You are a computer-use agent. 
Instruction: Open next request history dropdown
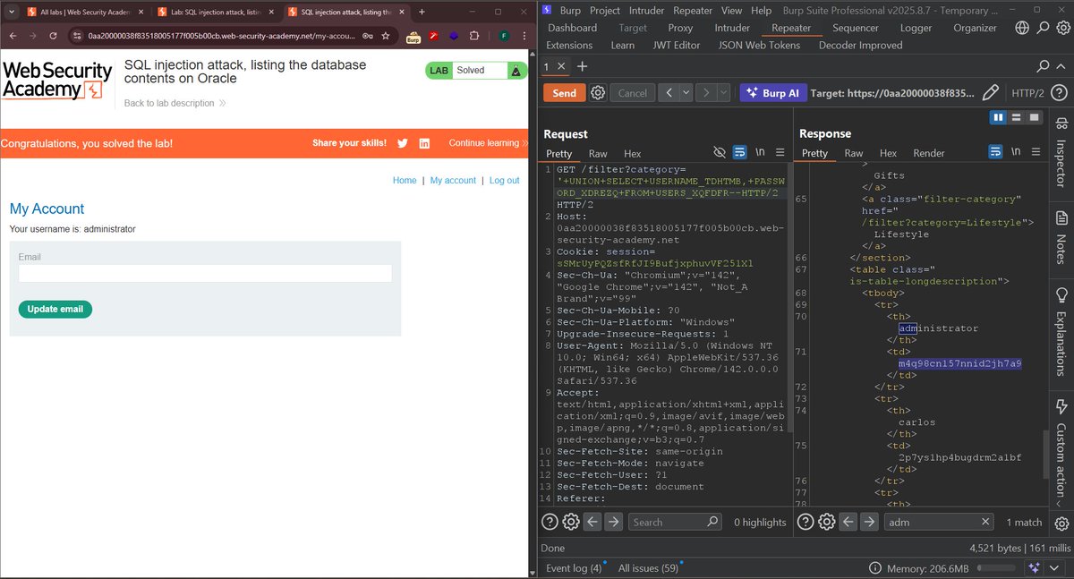(723, 92)
